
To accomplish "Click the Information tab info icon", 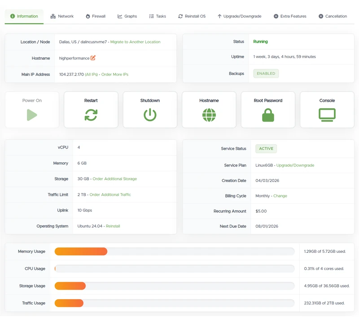I will tap(13, 16).
